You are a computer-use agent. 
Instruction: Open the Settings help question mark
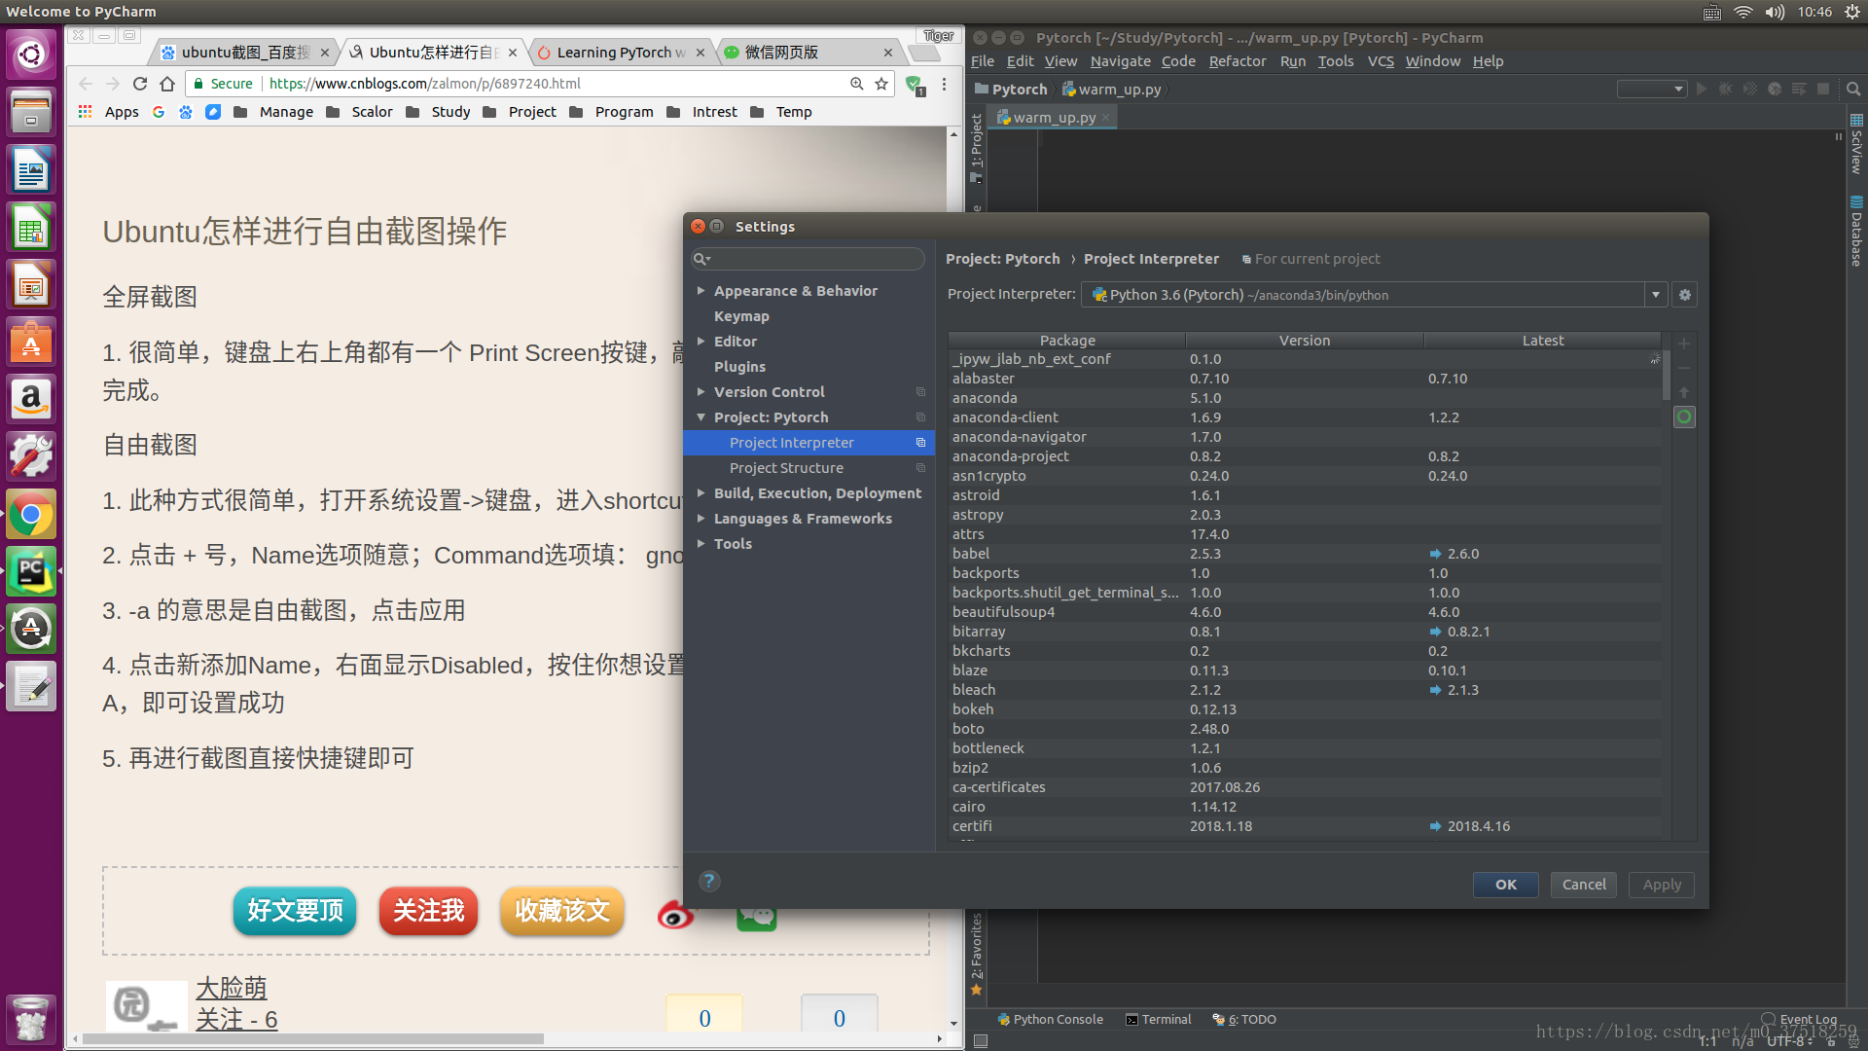(x=709, y=881)
